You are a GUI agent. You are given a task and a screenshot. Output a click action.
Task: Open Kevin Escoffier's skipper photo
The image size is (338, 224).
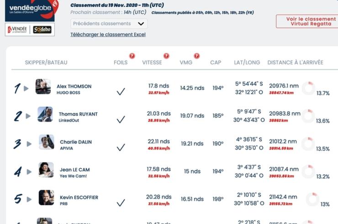(46, 197)
